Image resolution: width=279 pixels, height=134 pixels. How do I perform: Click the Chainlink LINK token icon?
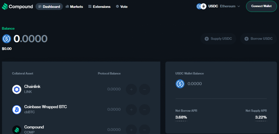(x=17, y=89)
